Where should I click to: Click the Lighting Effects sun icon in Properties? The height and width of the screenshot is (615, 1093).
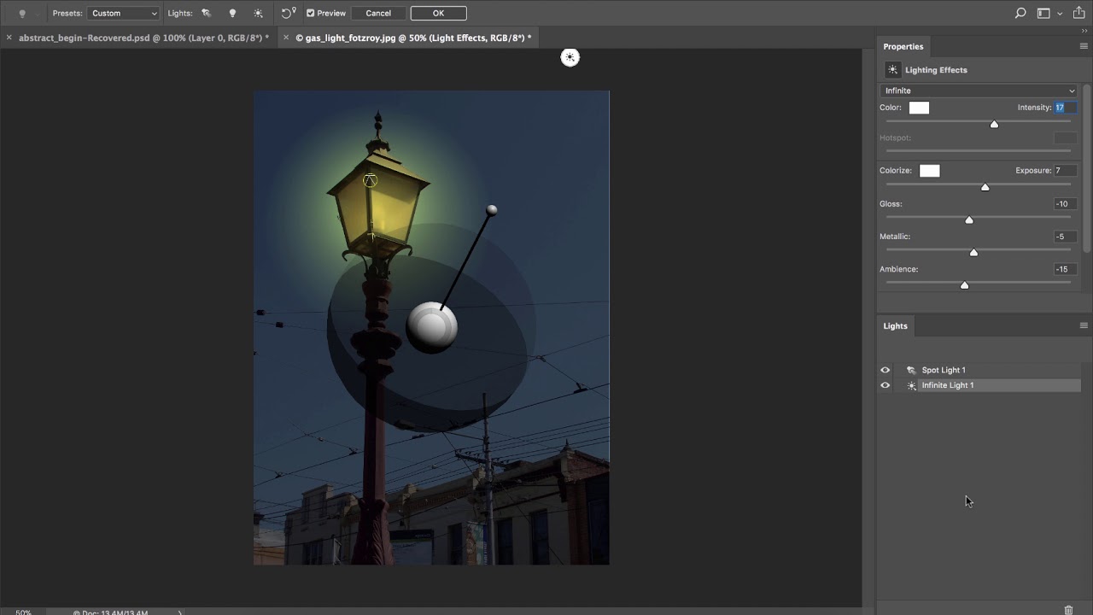pos(892,70)
